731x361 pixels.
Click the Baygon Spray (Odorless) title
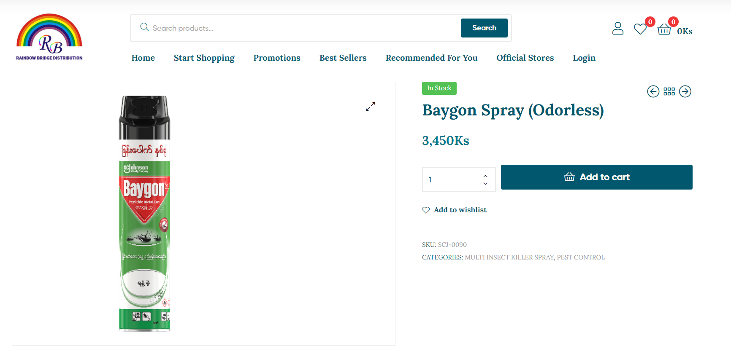[x=513, y=110]
